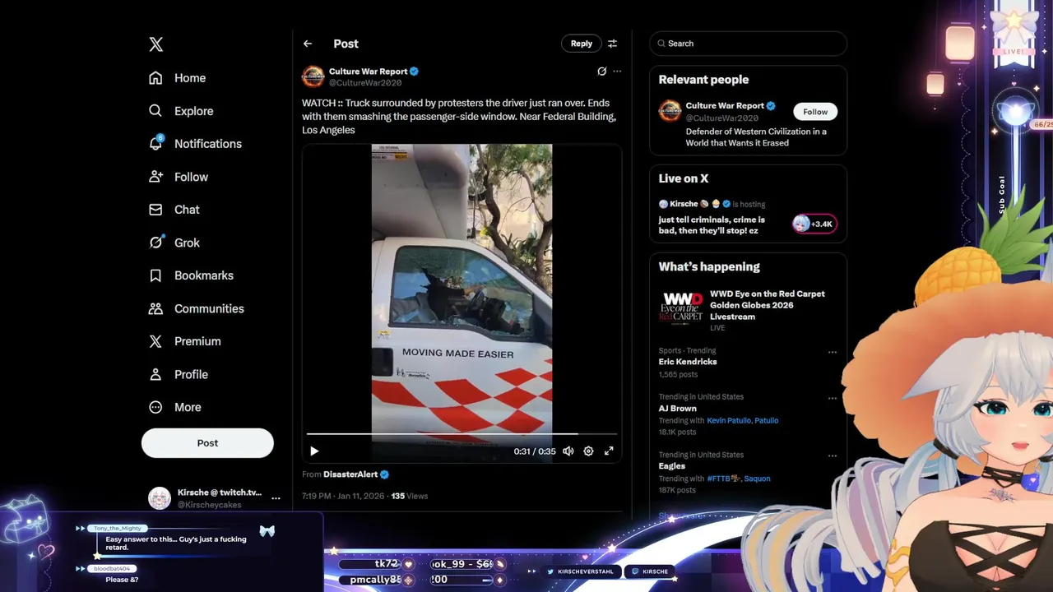This screenshot has height=592, width=1053.
Task: Open the AJ Brown trend
Action: (x=678, y=408)
